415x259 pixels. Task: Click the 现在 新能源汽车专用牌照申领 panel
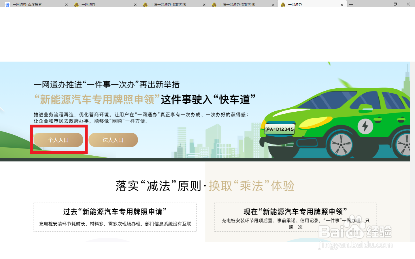295,217
